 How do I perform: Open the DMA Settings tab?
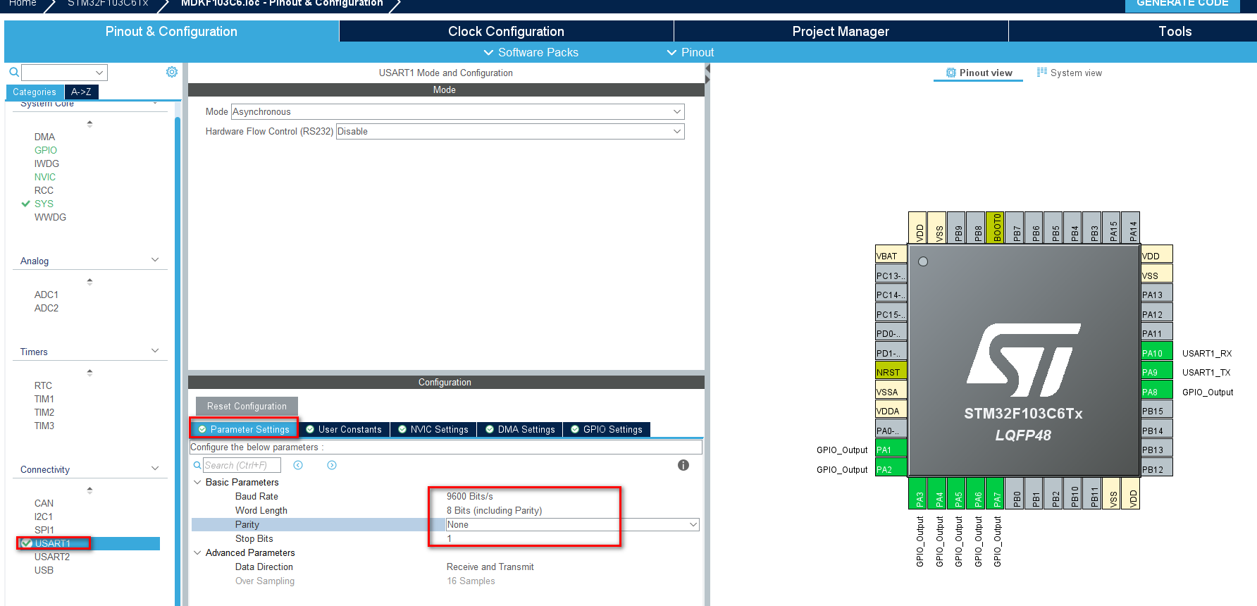point(520,429)
